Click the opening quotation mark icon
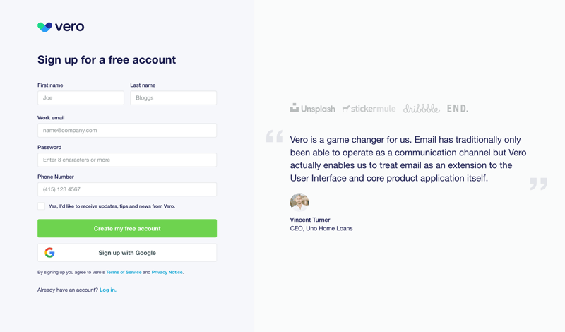Viewport: 565px width, 332px height. coord(275,136)
